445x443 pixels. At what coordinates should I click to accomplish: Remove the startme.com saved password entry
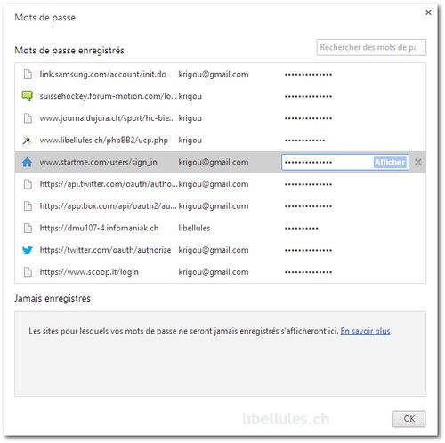tap(418, 162)
